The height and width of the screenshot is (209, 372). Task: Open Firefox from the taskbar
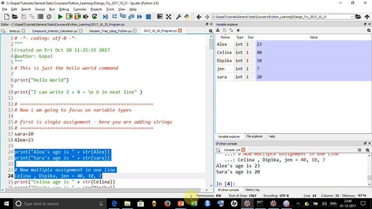click(167, 204)
